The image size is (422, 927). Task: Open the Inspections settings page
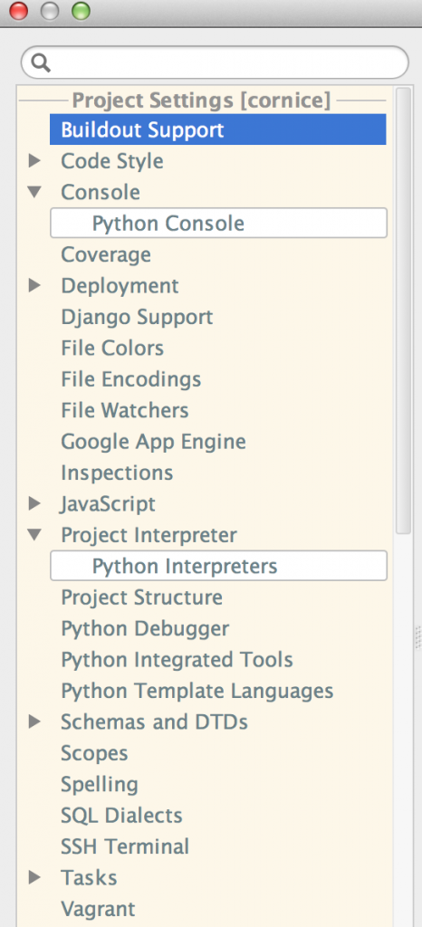117,473
